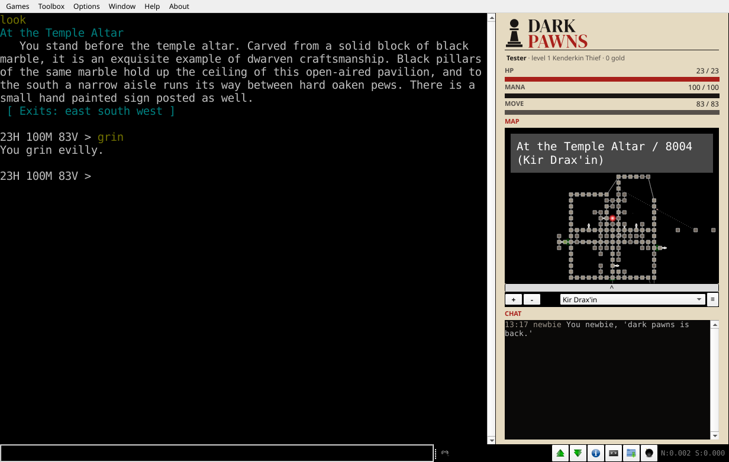Open the Toolbox menu
The image size is (729, 462).
pos(51,7)
